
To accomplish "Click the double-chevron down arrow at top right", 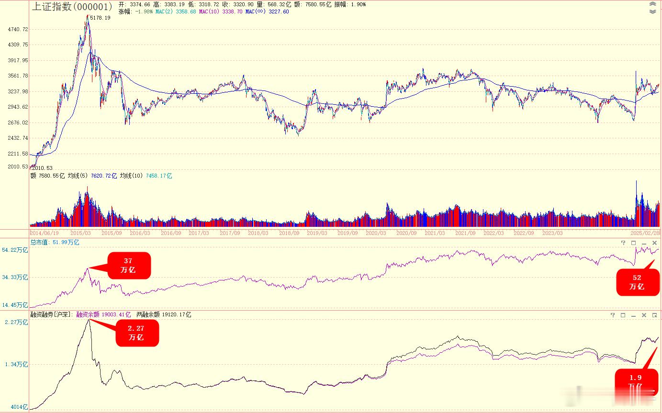I will pyautogui.click(x=653, y=11).
